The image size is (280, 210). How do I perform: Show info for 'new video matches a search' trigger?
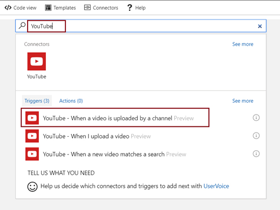256,154
